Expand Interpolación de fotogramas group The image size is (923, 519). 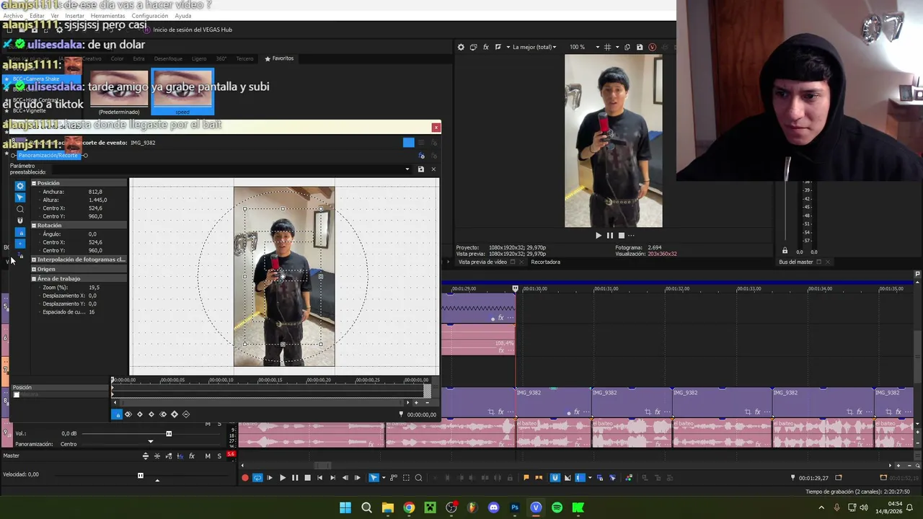[33, 259]
